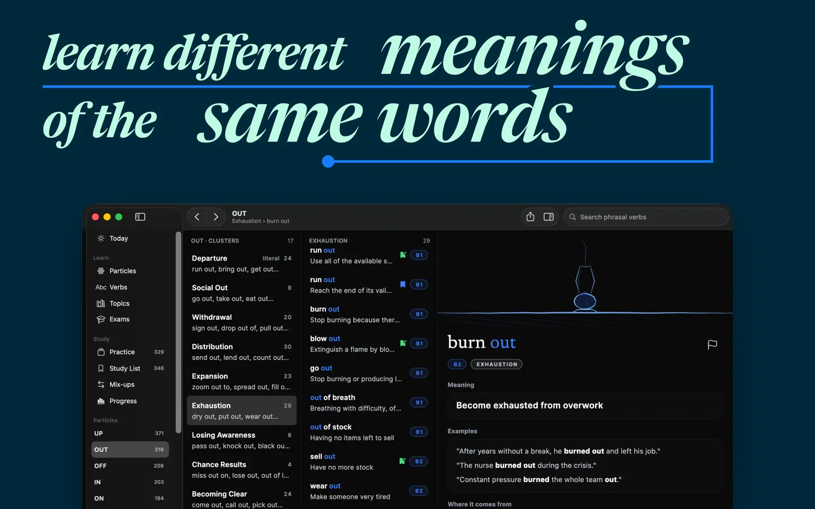Open Topics in the sidebar
815x509 pixels.
click(130, 303)
